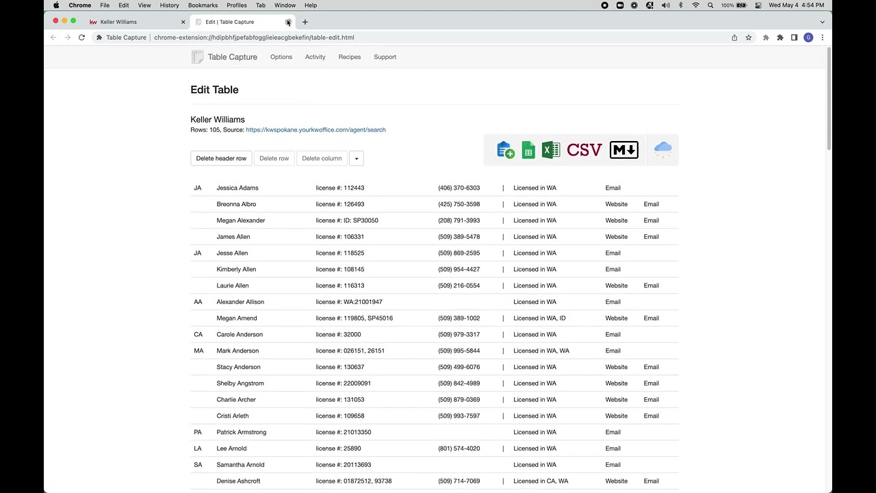This screenshot has width=876, height=493.
Task: Select the CA initials cell
Action: (x=198, y=335)
